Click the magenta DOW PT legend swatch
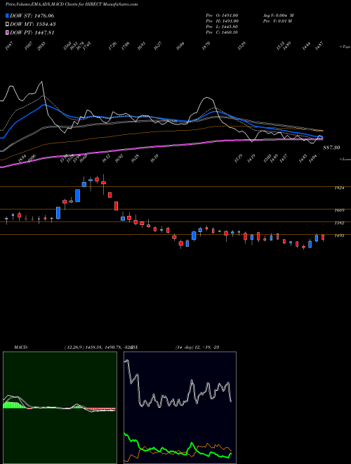The height and width of the screenshot is (464, 351). [7, 33]
